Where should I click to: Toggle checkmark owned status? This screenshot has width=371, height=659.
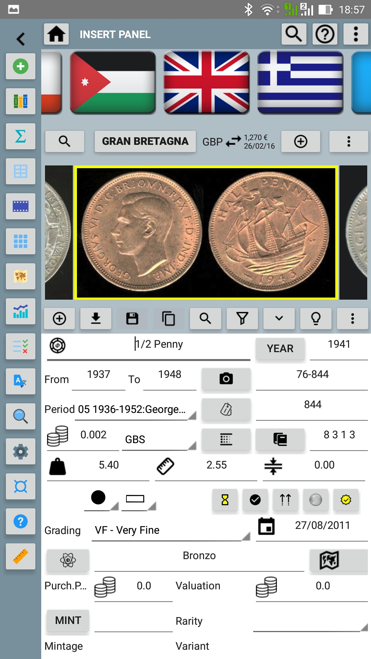tap(255, 500)
